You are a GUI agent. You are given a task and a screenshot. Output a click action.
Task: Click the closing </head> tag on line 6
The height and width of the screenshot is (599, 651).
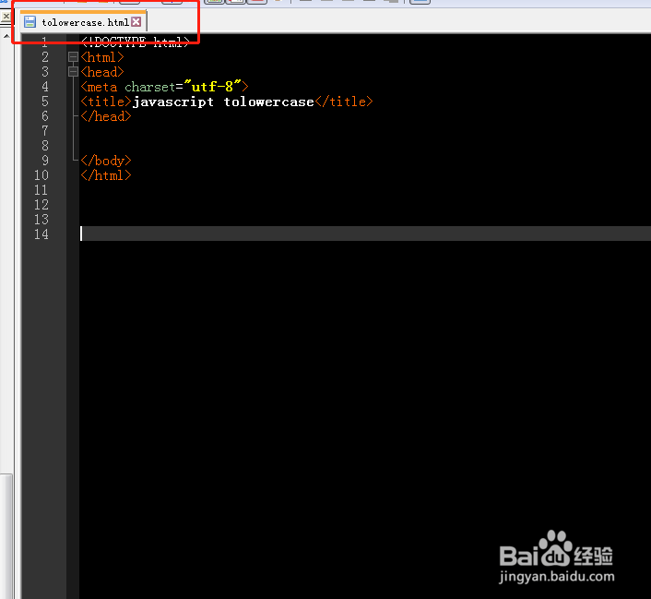pyautogui.click(x=106, y=116)
